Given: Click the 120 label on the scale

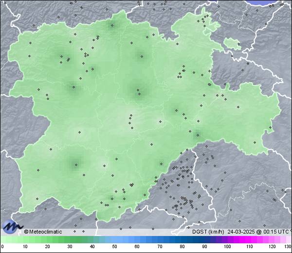Looking at the screenshot, I should coord(272,247).
